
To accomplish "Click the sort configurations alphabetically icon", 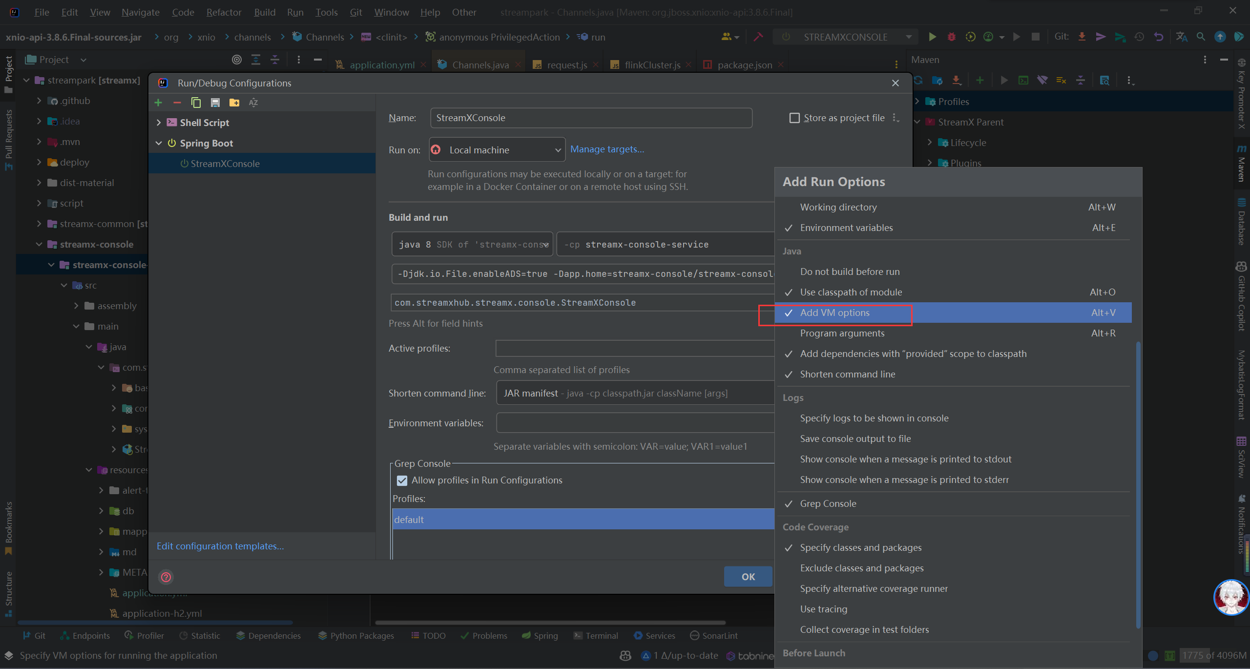I will [253, 103].
